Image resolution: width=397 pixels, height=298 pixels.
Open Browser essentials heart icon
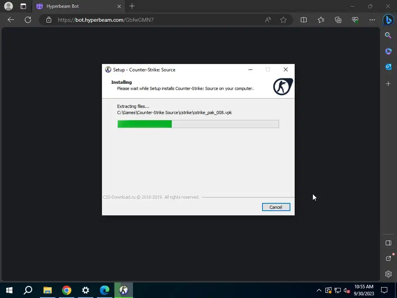355,20
